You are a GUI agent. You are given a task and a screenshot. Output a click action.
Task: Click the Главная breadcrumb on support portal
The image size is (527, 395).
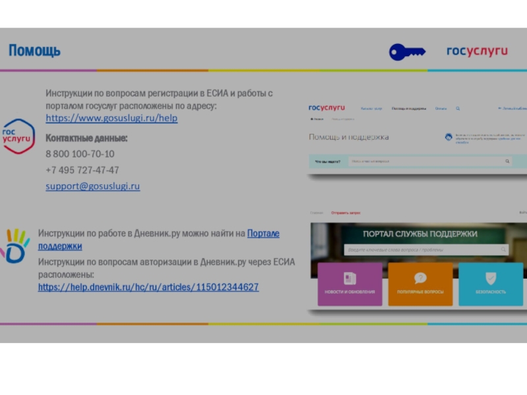[316, 213]
